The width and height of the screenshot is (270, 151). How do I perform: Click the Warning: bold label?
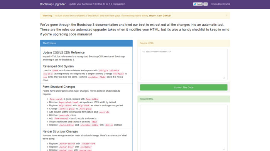click(x=47, y=15)
